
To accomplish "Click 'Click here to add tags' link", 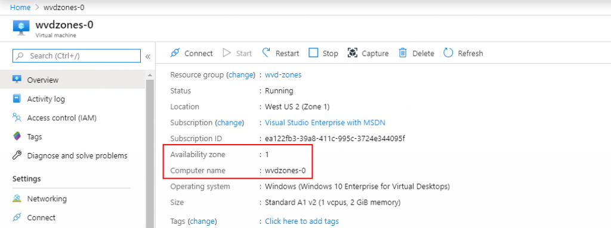I will click(301, 221).
